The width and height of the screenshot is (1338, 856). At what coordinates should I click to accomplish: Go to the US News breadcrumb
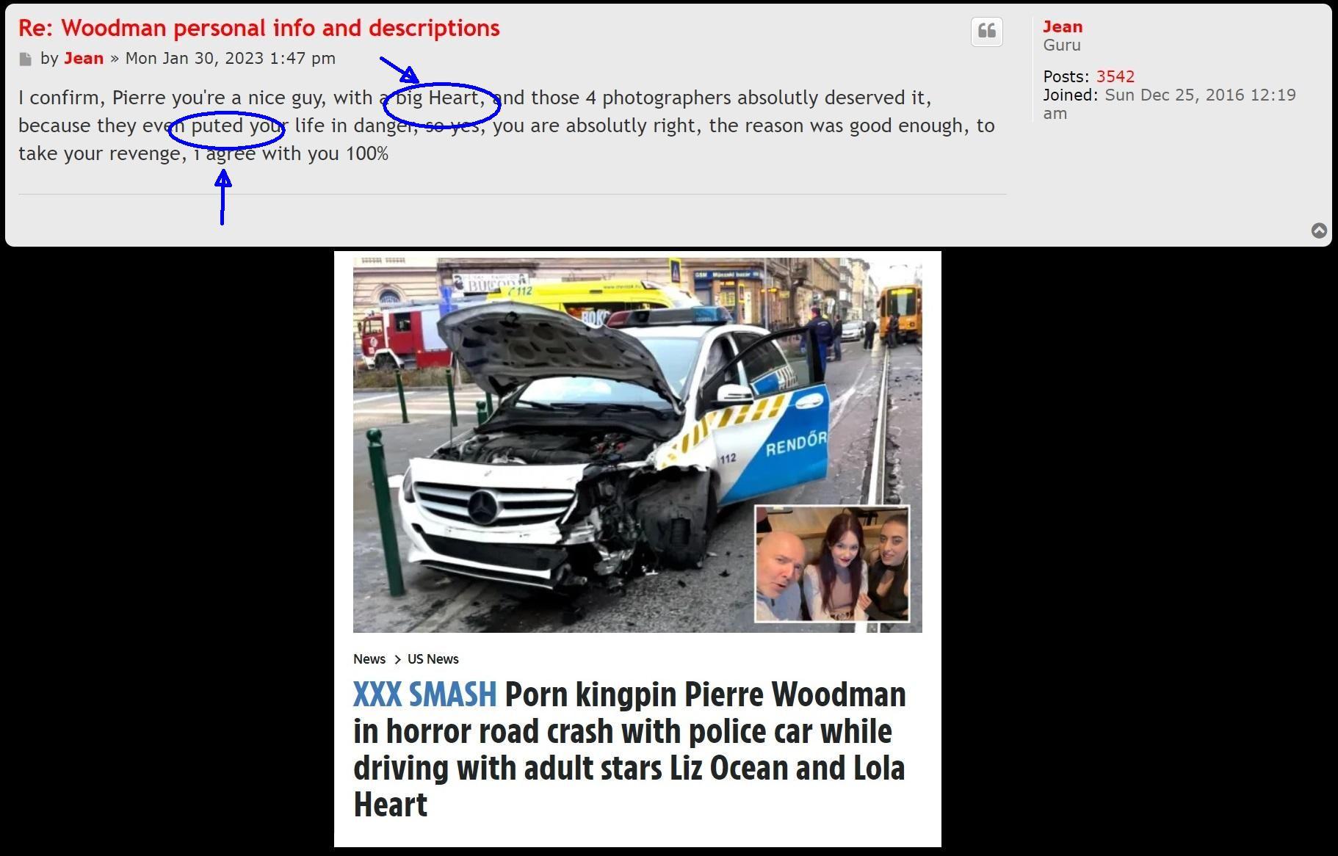point(433,659)
